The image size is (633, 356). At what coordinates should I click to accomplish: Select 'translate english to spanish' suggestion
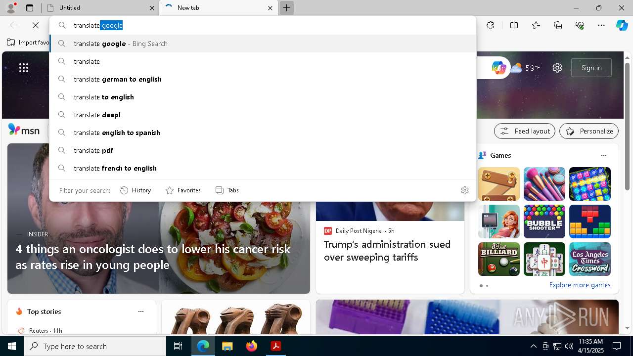[263, 133]
